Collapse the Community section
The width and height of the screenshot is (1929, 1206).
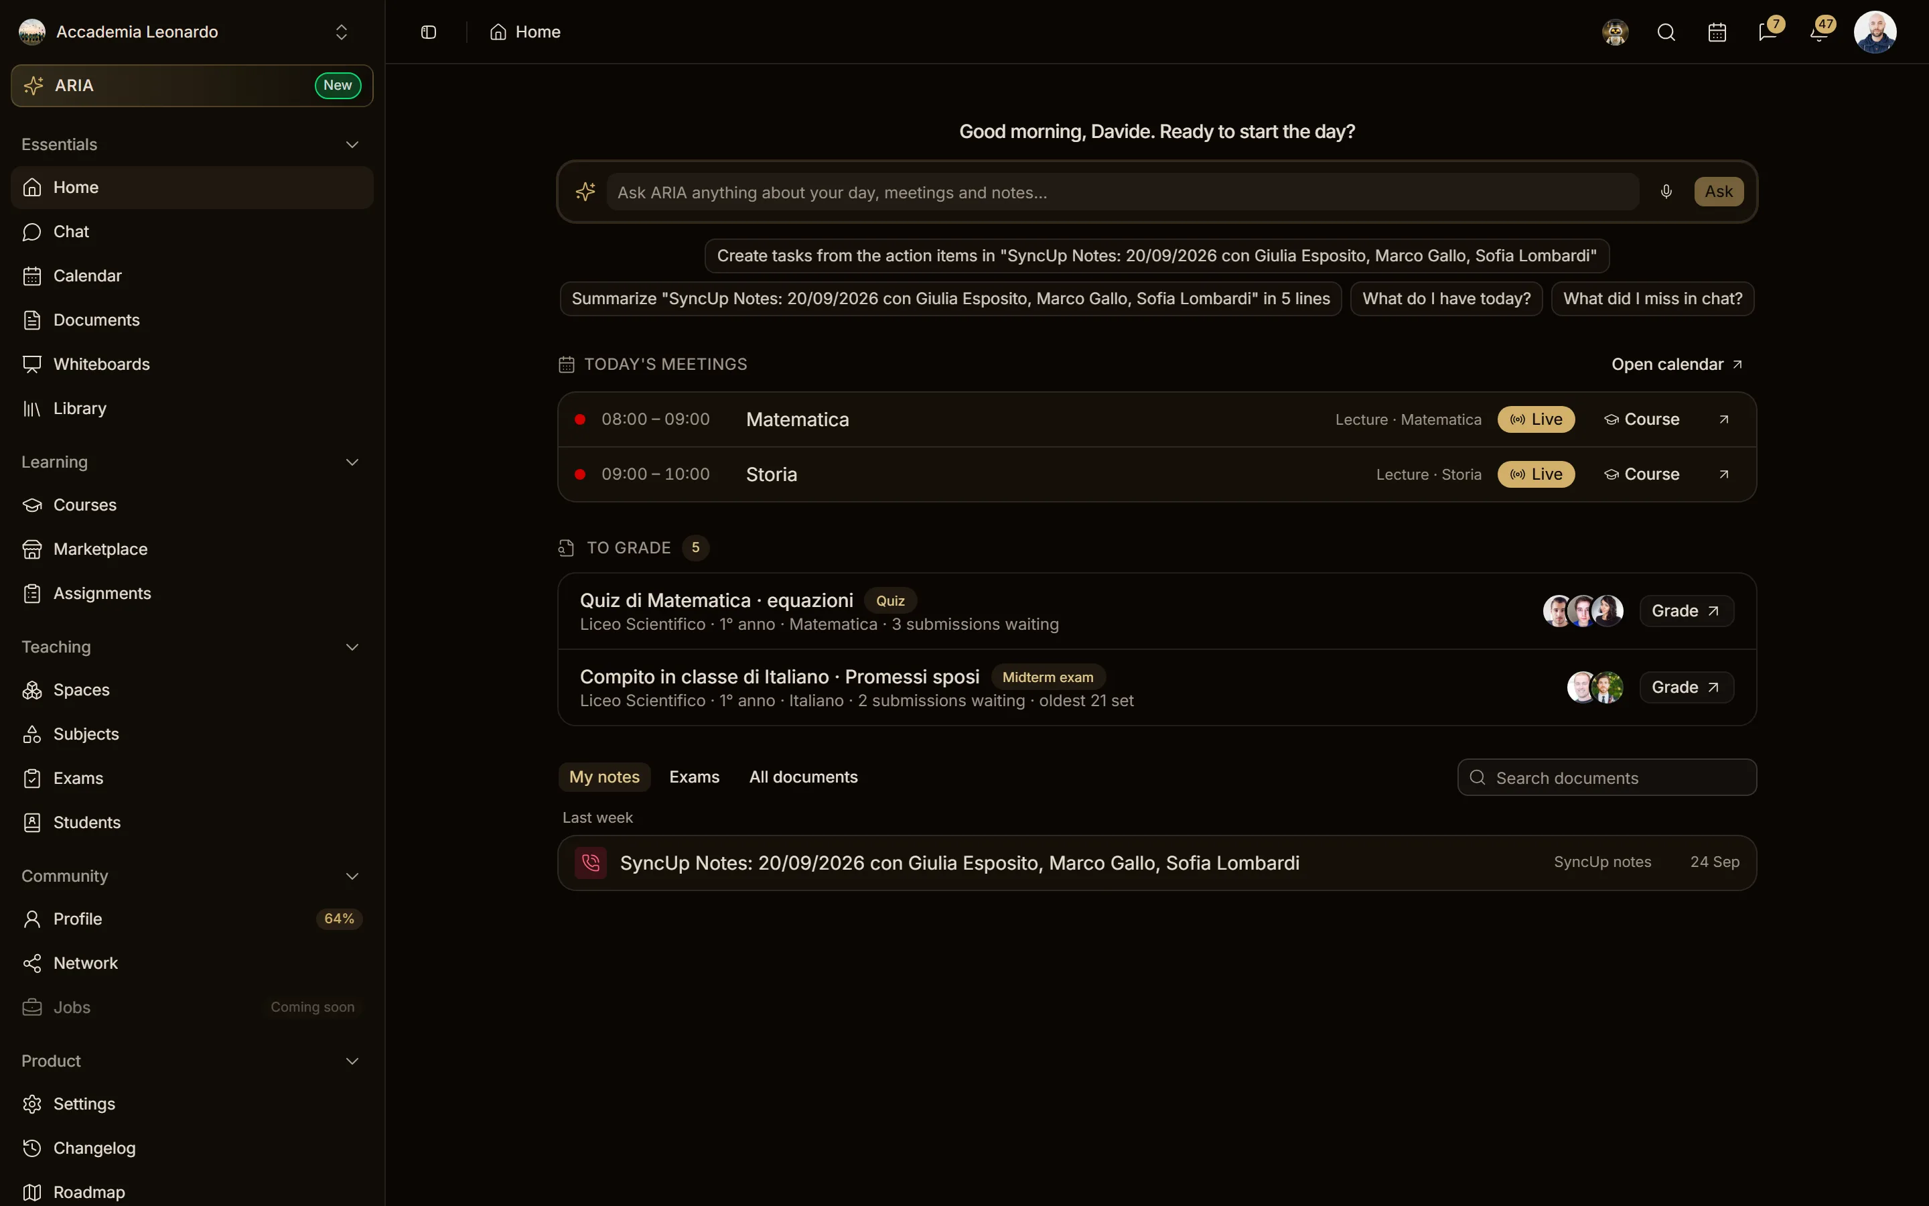pyautogui.click(x=352, y=876)
